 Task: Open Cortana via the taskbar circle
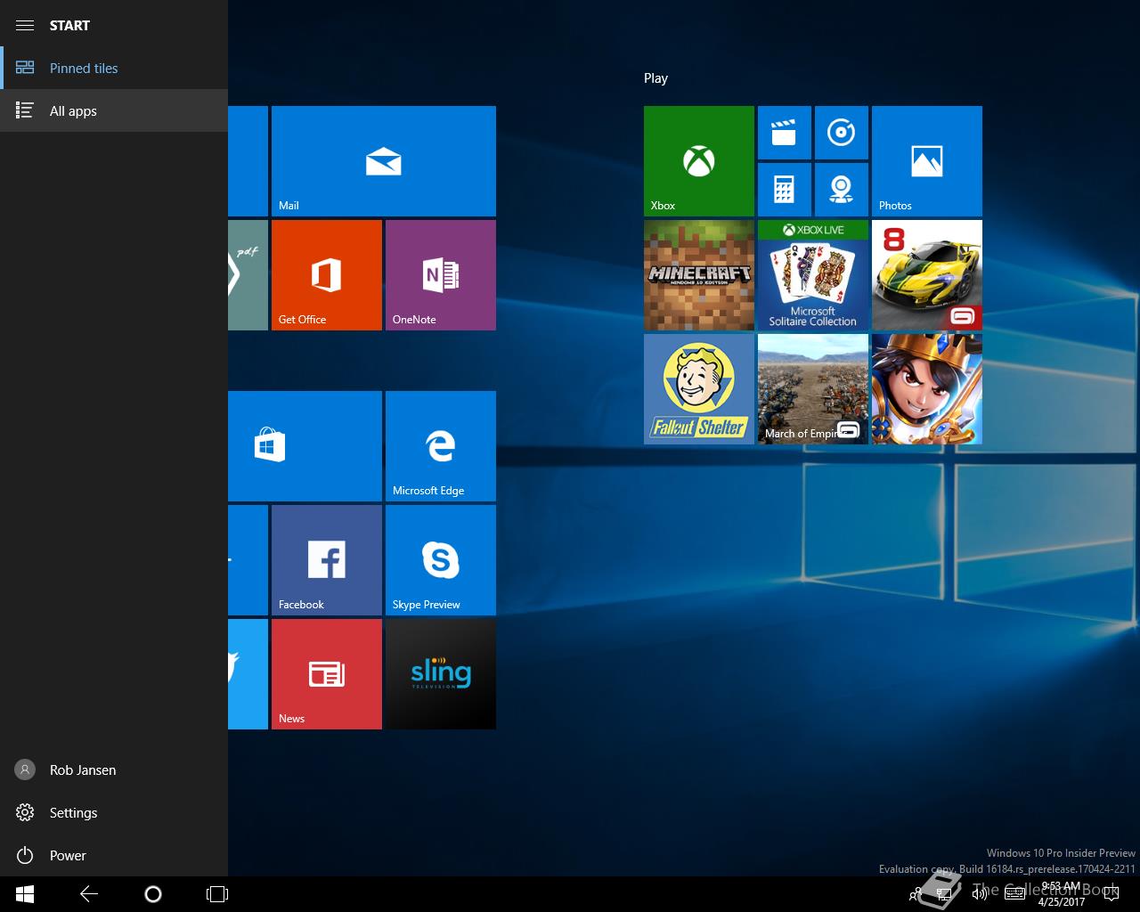153,894
